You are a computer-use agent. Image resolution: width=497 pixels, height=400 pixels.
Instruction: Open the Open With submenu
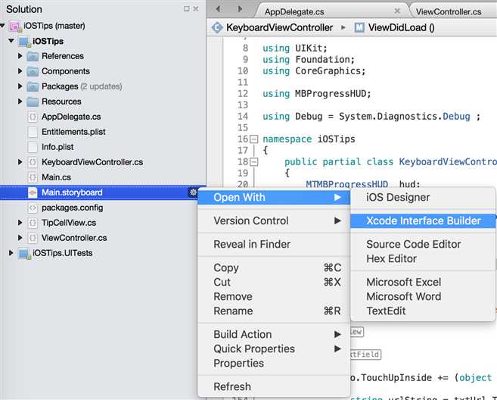coord(274,197)
